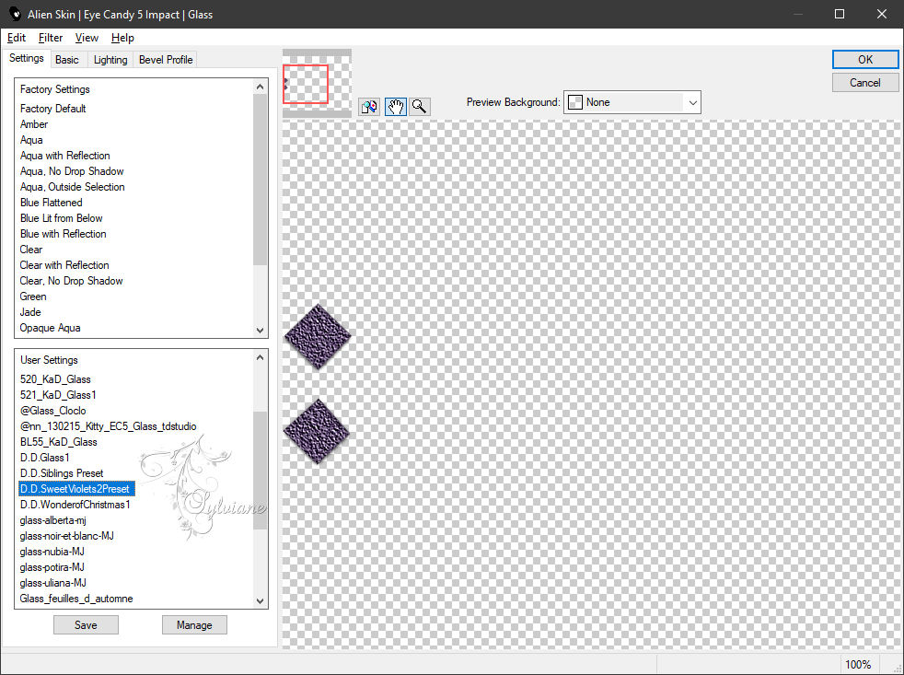Image resolution: width=904 pixels, height=675 pixels.
Task: Select @Glass_Cloclo user setting
Action: coord(53,410)
